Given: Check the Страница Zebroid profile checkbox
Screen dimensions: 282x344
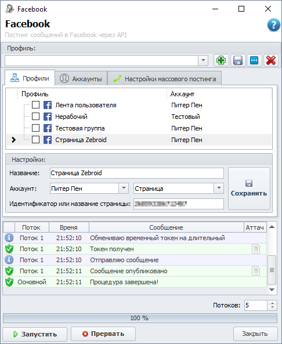Looking at the screenshot, I should click(x=35, y=140).
